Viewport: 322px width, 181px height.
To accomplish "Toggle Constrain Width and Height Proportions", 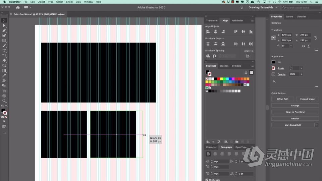I will tap(316, 38).
